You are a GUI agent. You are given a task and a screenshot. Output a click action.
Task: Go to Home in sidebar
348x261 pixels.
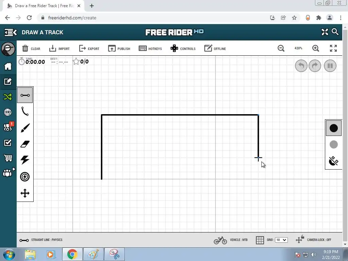coord(8,66)
